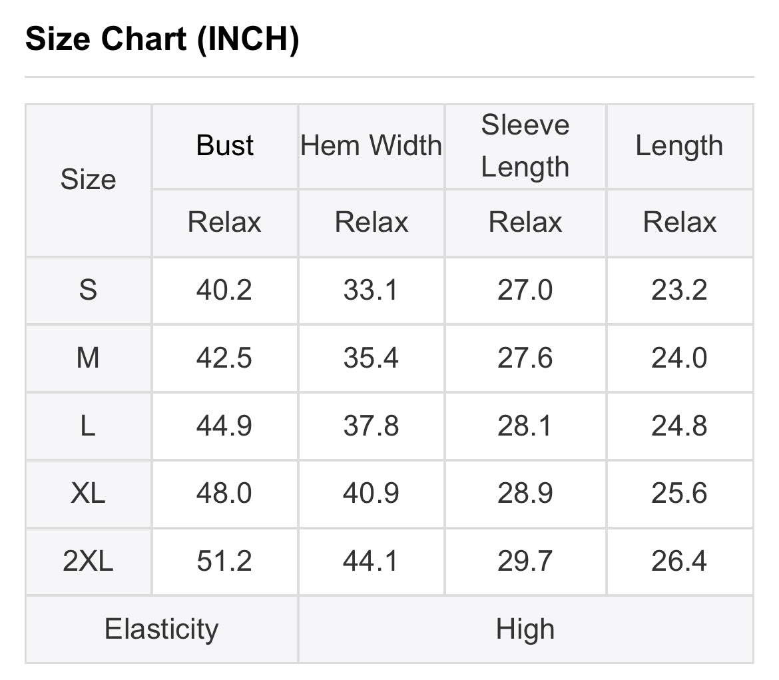This screenshot has width=779, height=680.
Task: Click the S size row label
Action: (89, 290)
